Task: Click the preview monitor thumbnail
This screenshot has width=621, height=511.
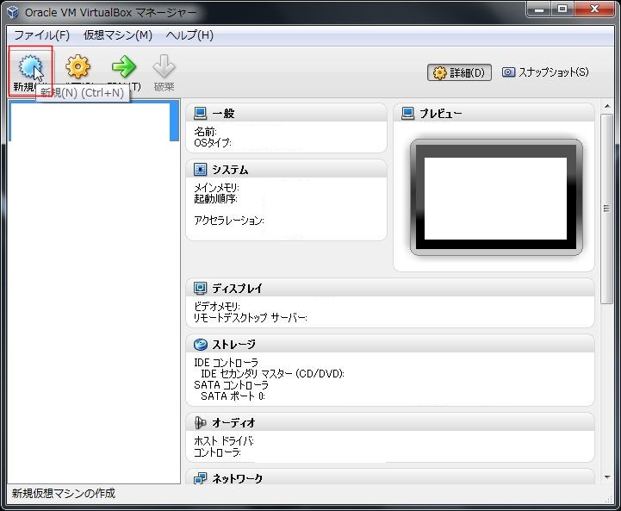Action: (496, 197)
